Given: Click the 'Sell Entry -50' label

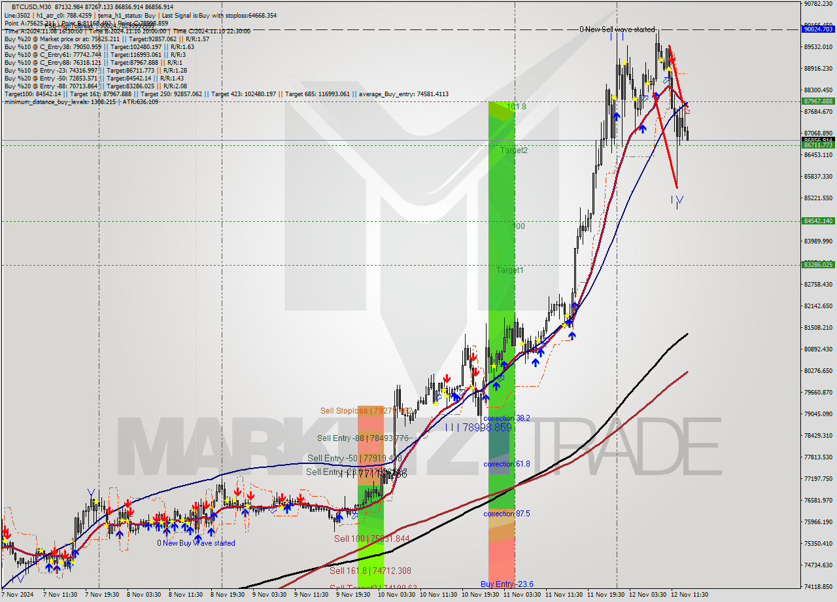Looking at the screenshot, I should [354, 458].
